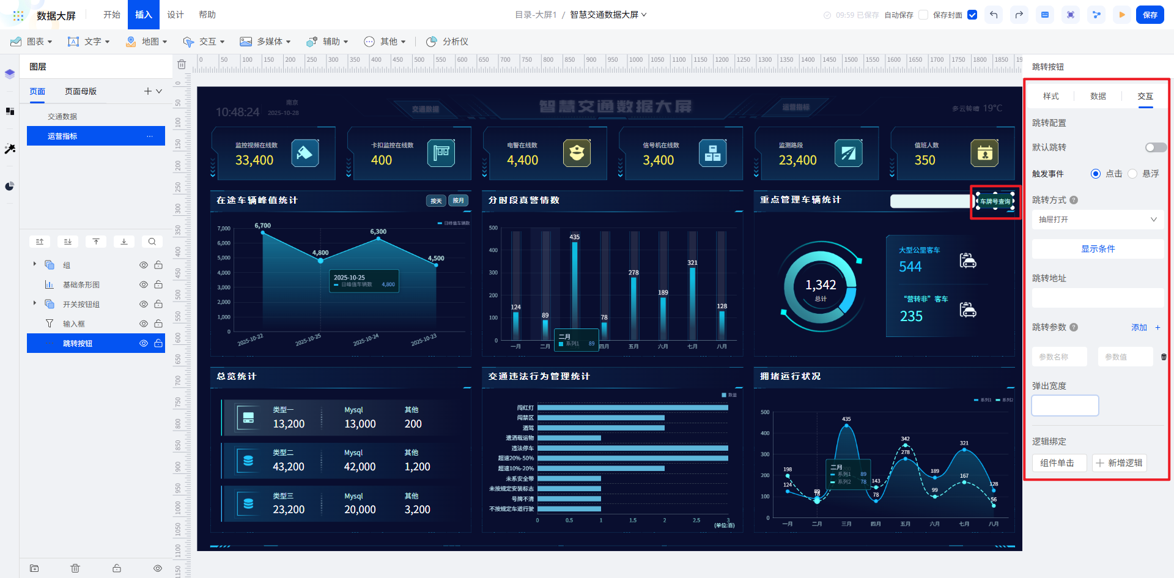1174x578 pixels.
Task: Toggle the 默认跳转 switch
Action: [1155, 147]
